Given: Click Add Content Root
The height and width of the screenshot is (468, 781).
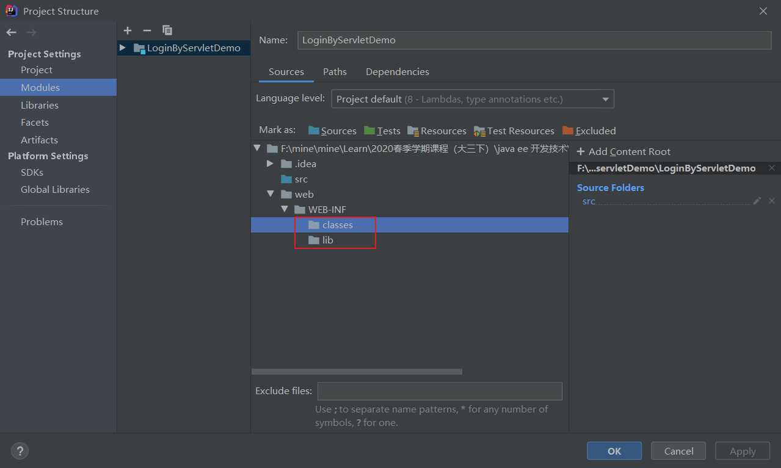Looking at the screenshot, I should click(623, 151).
